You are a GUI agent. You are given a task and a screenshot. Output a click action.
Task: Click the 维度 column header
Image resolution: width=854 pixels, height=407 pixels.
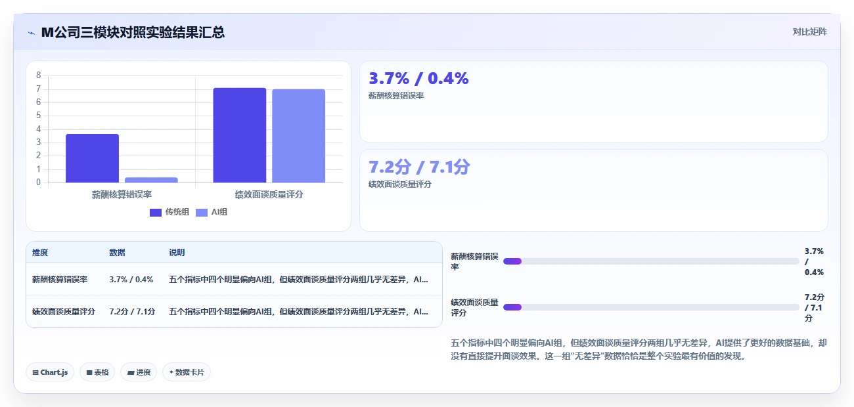(x=40, y=253)
